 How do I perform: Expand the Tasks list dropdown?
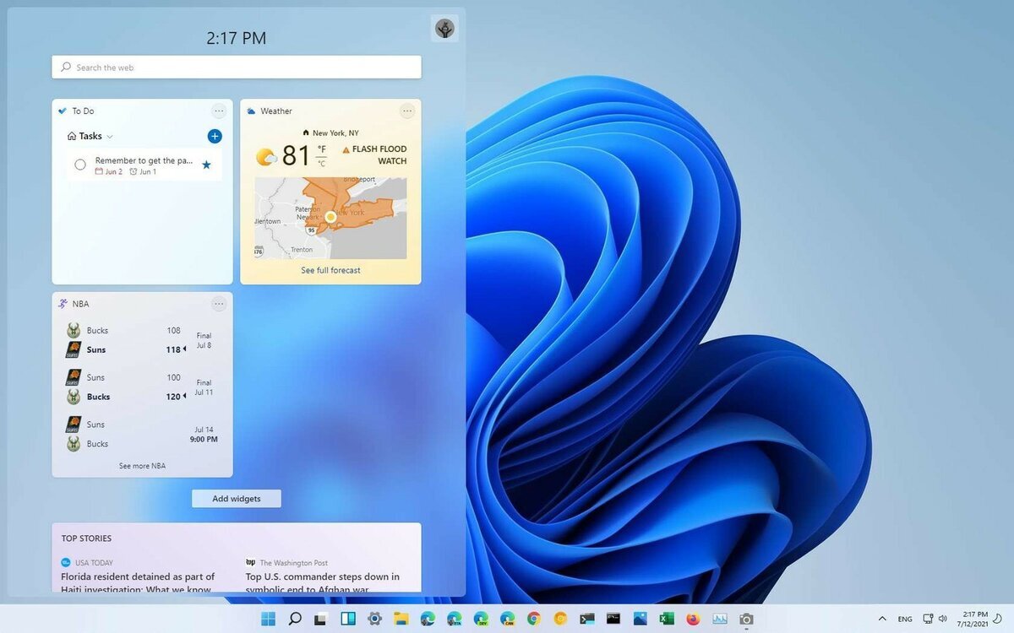point(108,136)
